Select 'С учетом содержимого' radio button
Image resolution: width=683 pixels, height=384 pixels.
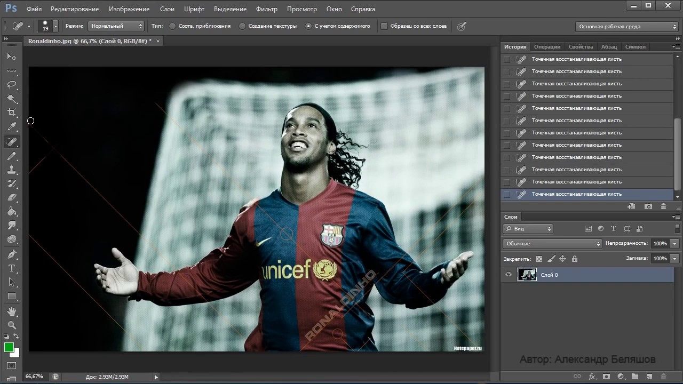(x=308, y=26)
